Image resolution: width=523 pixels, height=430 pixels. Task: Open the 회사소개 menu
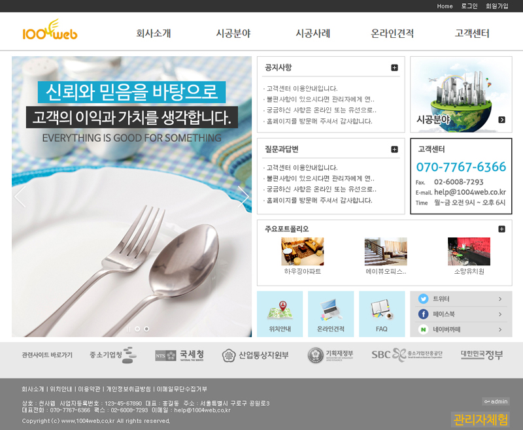click(x=154, y=33)
